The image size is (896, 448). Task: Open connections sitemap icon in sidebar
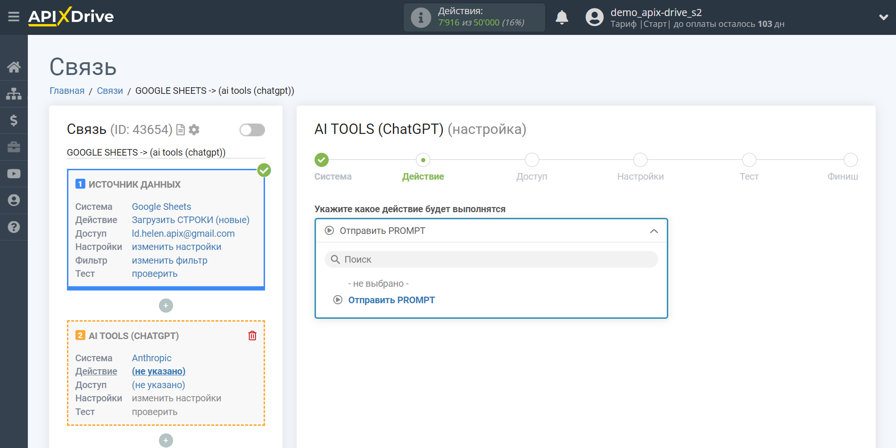point(14,94)
